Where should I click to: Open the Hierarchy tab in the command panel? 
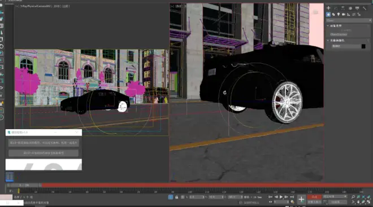(343, 8)
